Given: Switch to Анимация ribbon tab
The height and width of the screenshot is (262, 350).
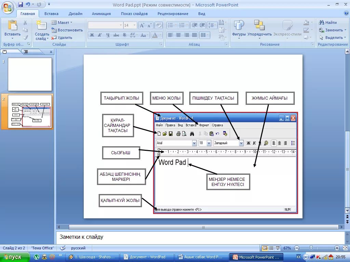Looking at the screenshot, I should [101, 14].
